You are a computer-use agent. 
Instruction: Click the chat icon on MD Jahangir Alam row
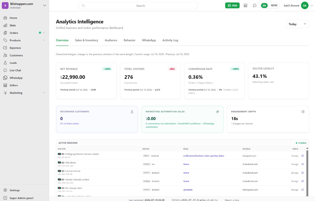(303, 190)
